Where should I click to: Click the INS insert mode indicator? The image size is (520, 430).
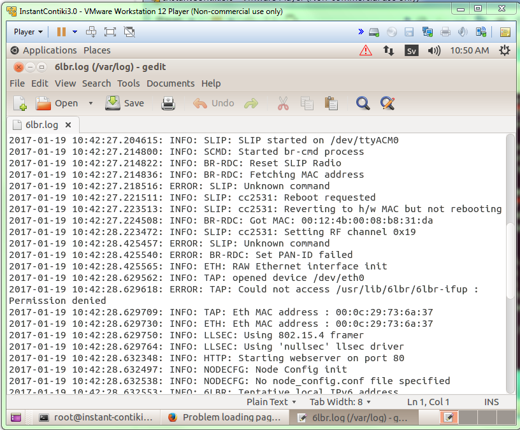pos(491,402)
